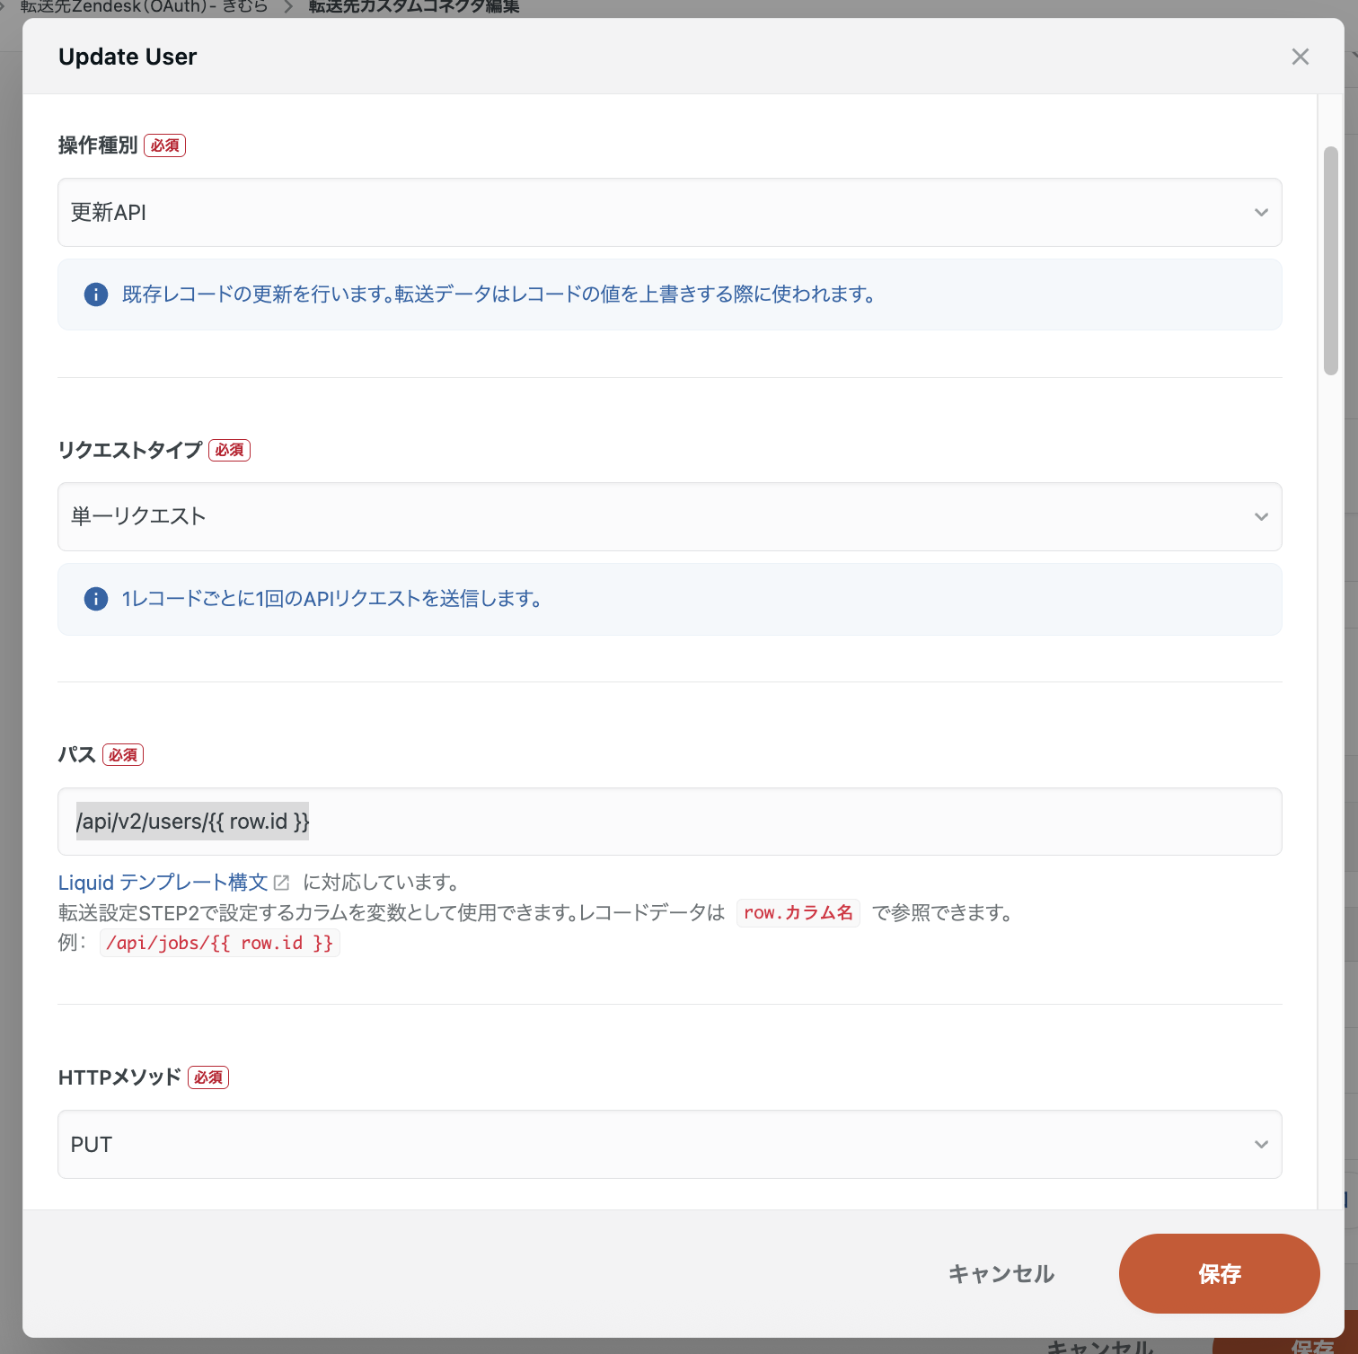
Task: Click the info icon beside 既存レコードの更新 notice
Action: click(95, 295)
